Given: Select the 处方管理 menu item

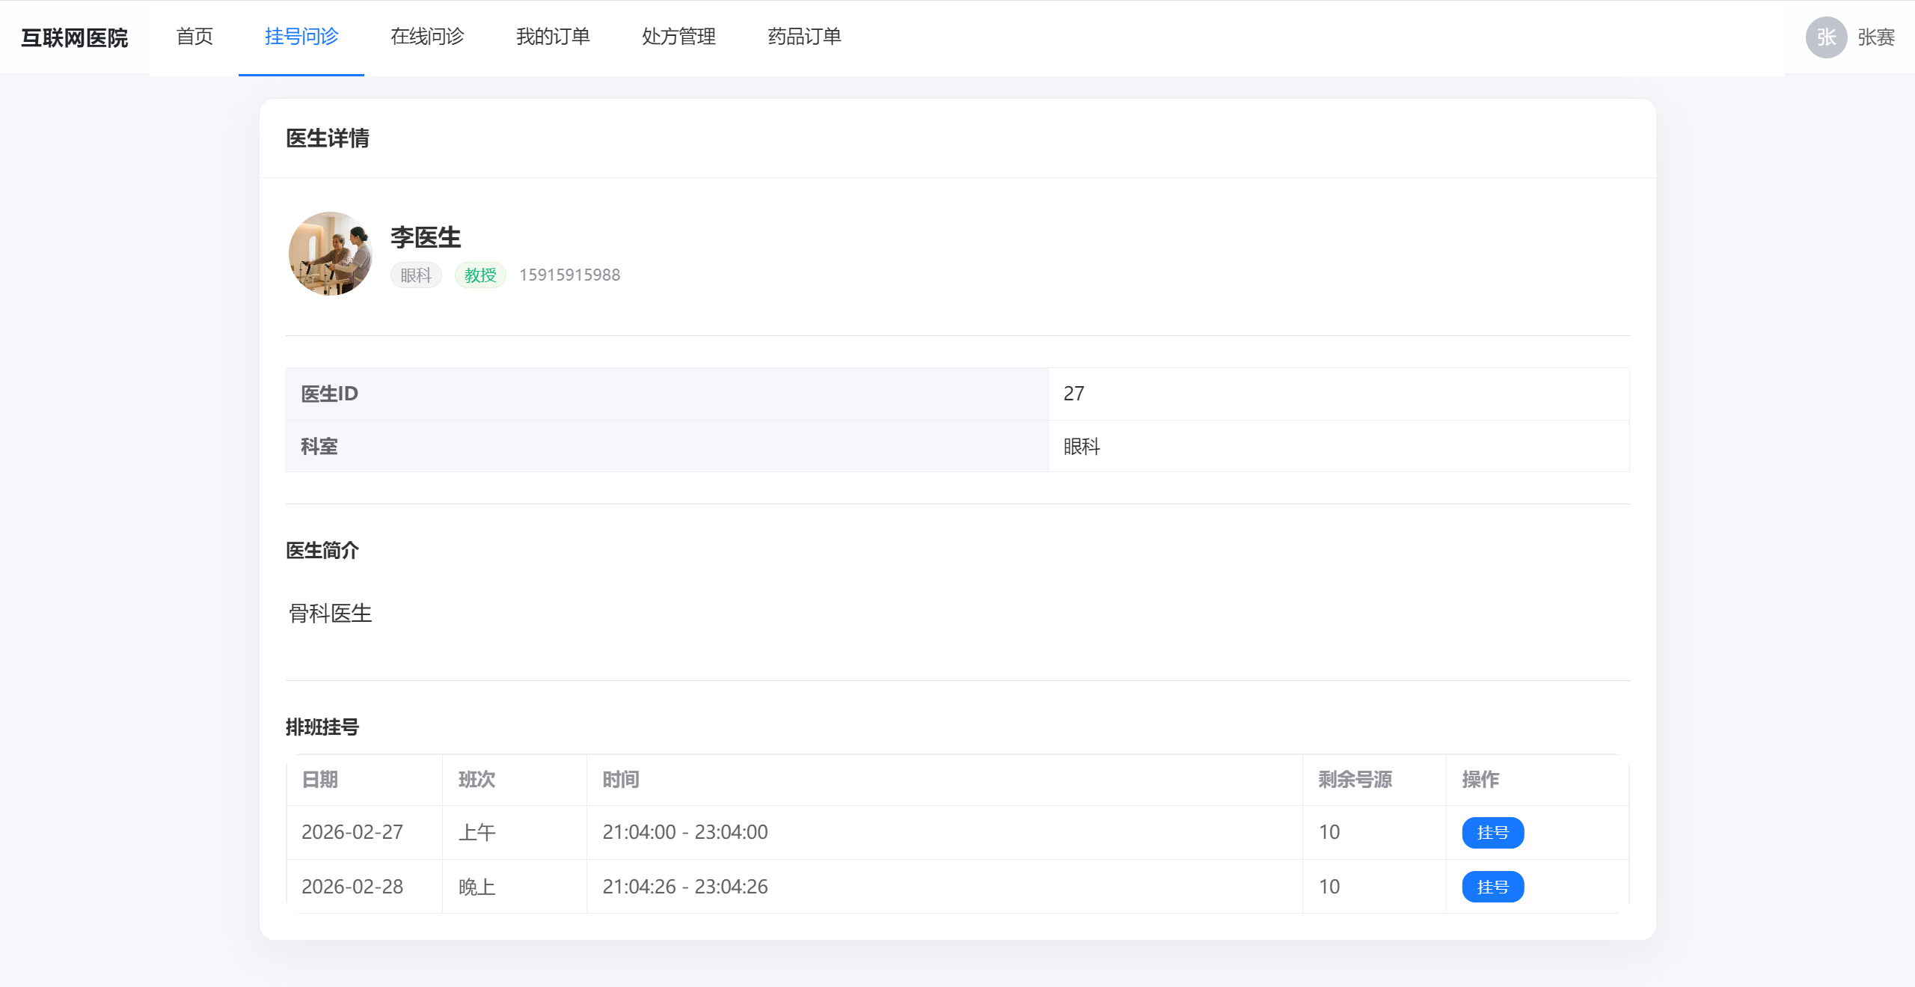Looking at the screenshot, I should [678, 37].
